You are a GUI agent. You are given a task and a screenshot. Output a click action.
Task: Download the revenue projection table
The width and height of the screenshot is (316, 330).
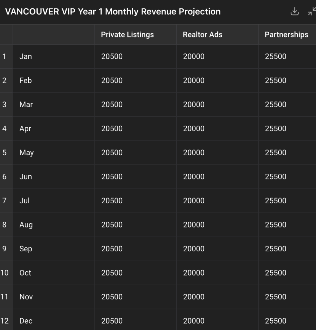coord(294,11)
